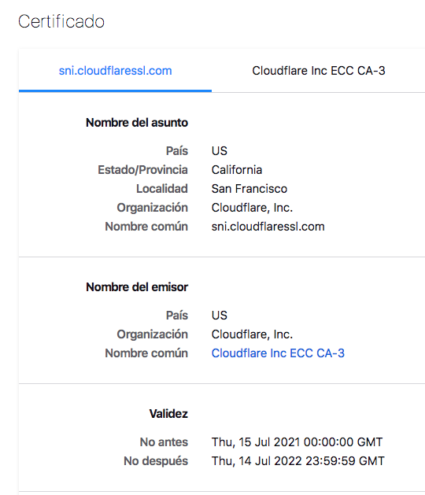The image size is (425, 495).
Task: Click the Nombre del emisor section header
Action: [137, 287]
